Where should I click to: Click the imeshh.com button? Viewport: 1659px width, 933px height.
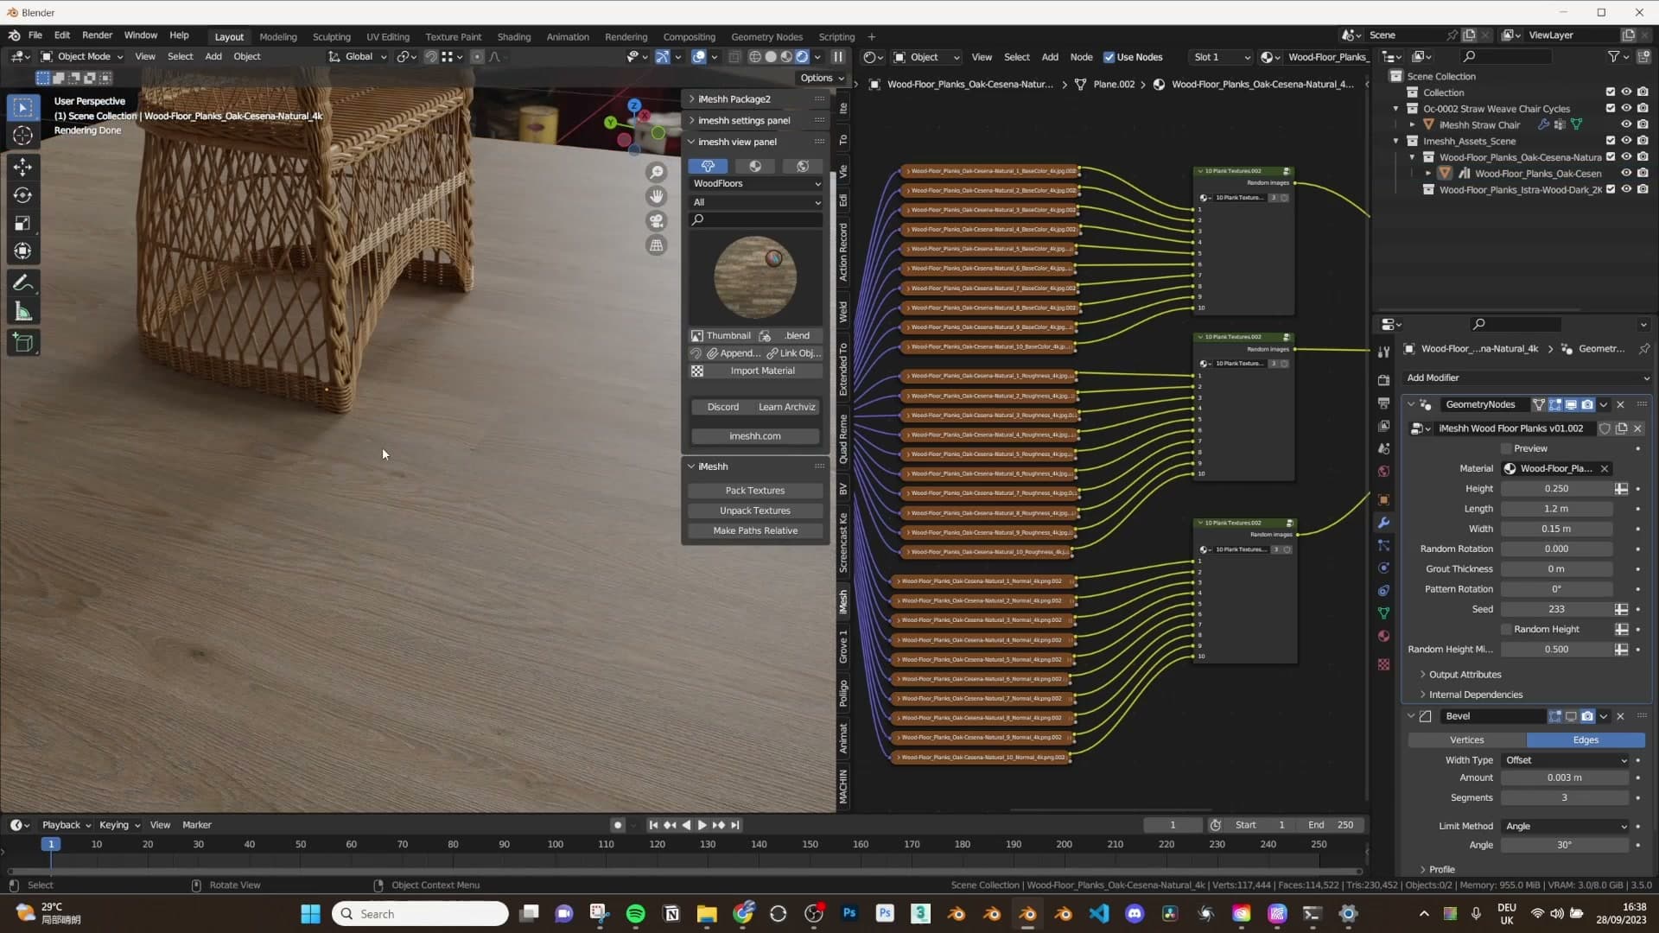[755, 436]
